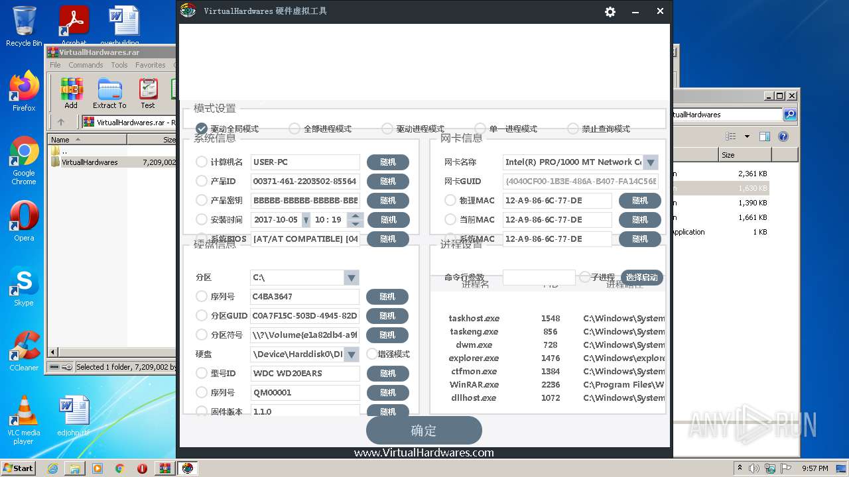The width and height of the screenshot is (849, 477).
Task: Click time increment up arrow
Action: click(x=356, y=216)
